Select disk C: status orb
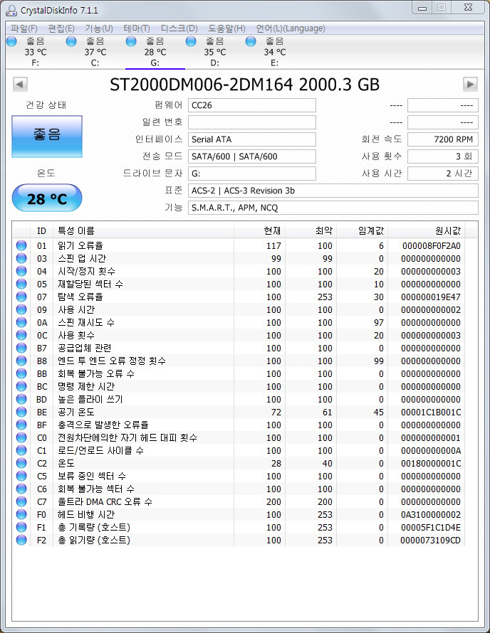This screenshot has height=633, width=490. (x=71, y=41)
